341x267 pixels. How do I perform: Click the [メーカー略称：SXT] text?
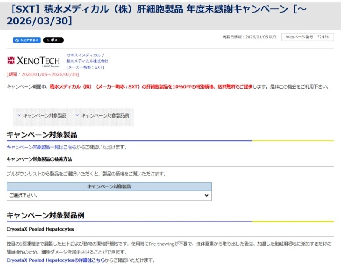coord(85,67)
